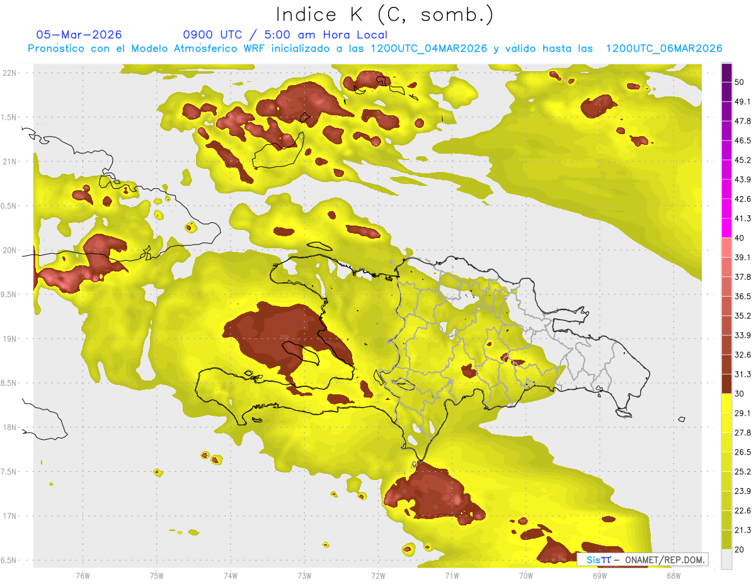Click the color bar value '20'
The height and width of the screenshot is (584, 756).
(x=740, y=550)
